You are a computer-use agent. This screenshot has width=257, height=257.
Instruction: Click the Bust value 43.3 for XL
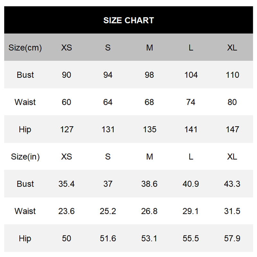click(x=232, y=184)
